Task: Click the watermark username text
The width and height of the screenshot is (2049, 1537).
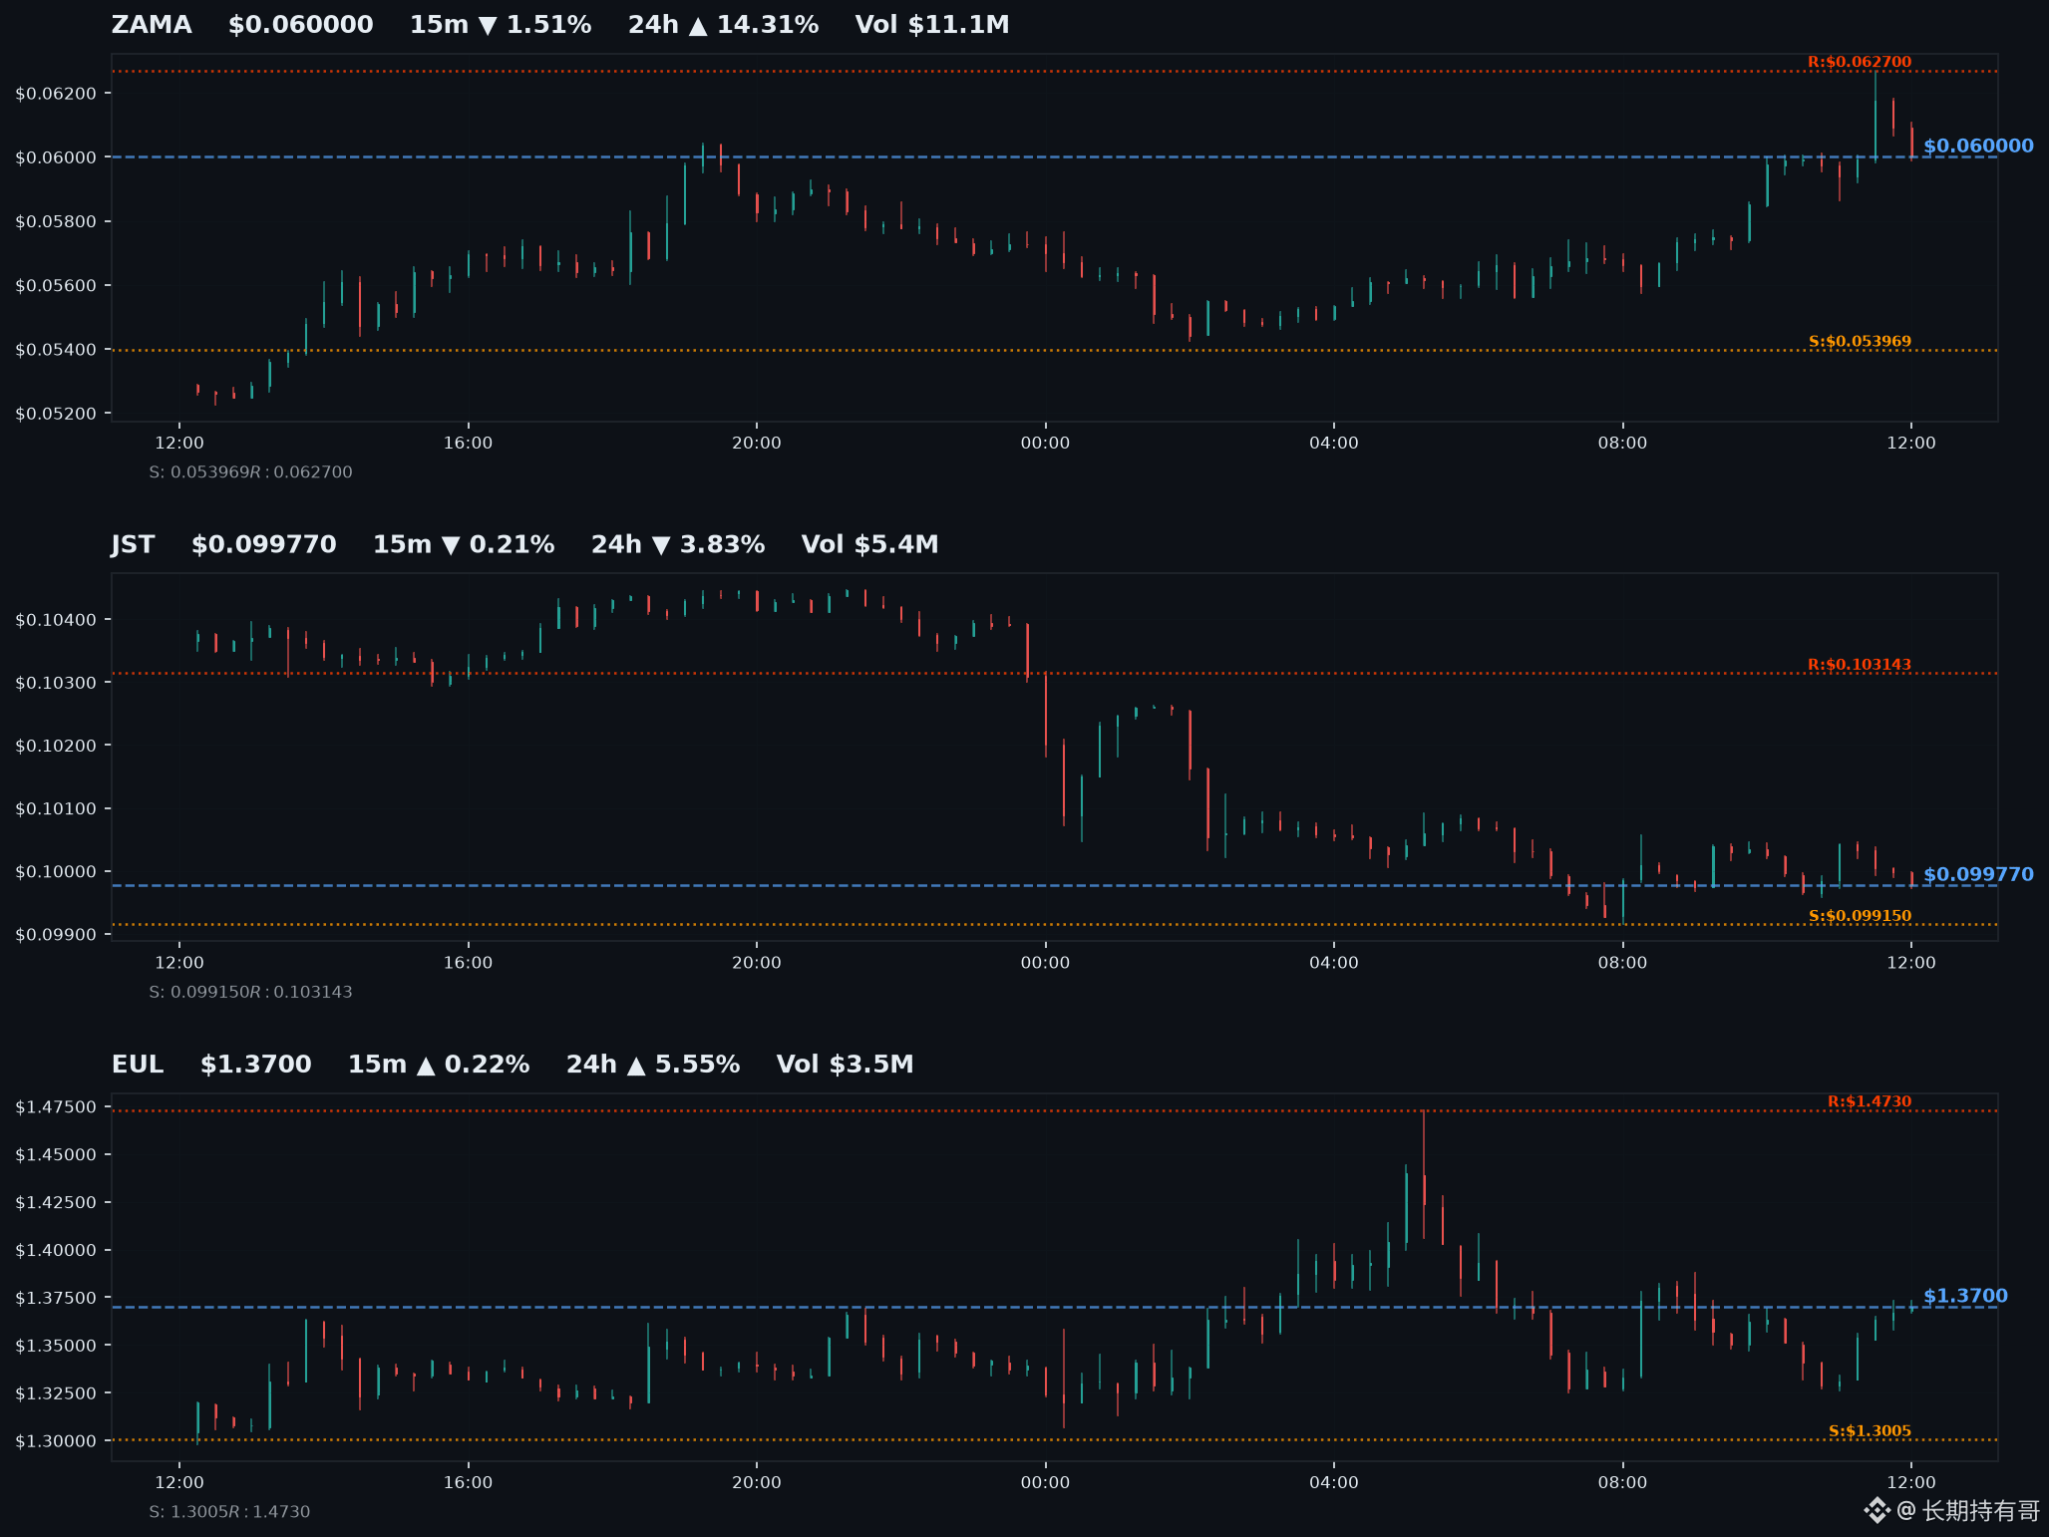Action: [1968, 1511]
